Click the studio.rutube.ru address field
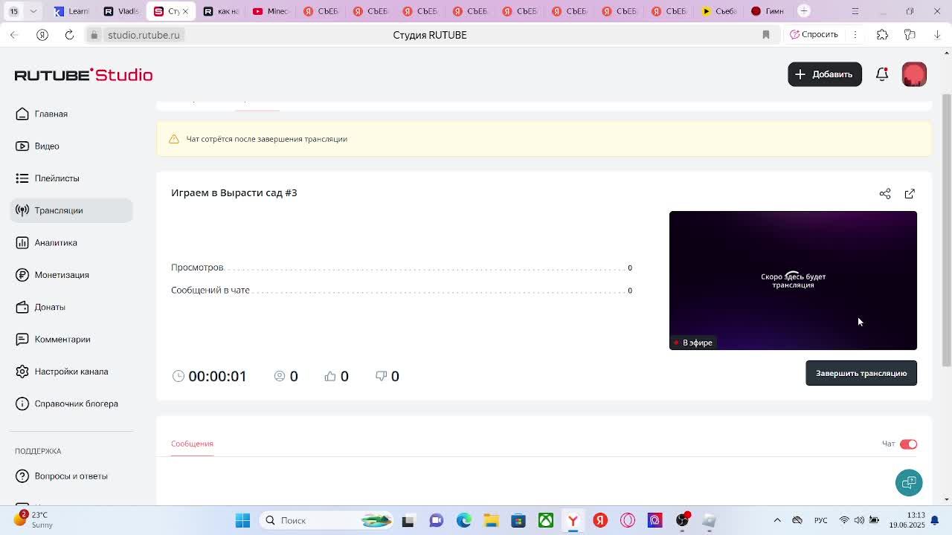 click(x=144, y=35)
